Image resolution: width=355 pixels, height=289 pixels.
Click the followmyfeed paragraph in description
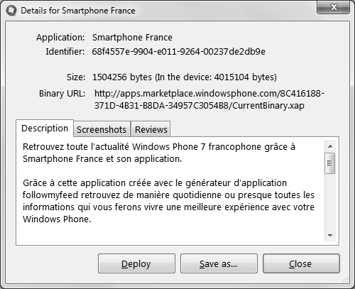[x=168, y=201]
